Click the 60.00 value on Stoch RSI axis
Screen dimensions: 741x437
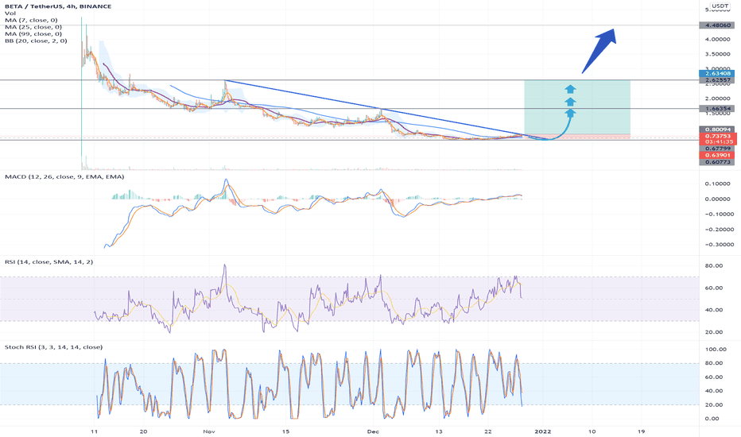tap(714, 377)
